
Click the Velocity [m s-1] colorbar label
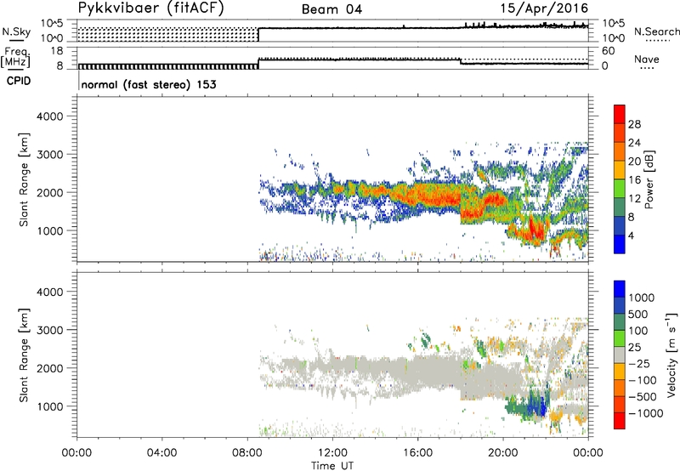pyautogui.click(x=671, y=355)
